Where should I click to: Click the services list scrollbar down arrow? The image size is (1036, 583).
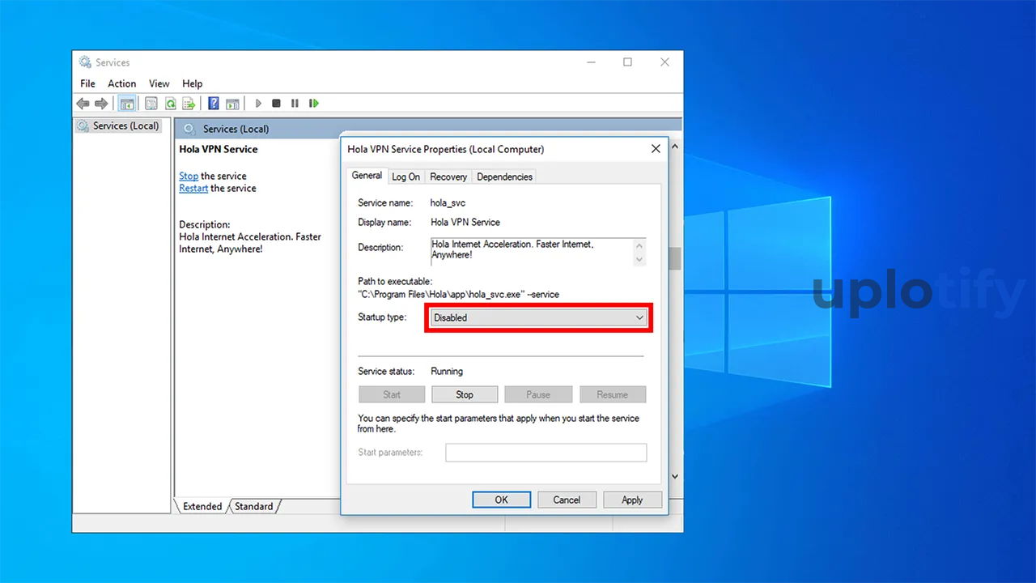[x=675, y=477]
